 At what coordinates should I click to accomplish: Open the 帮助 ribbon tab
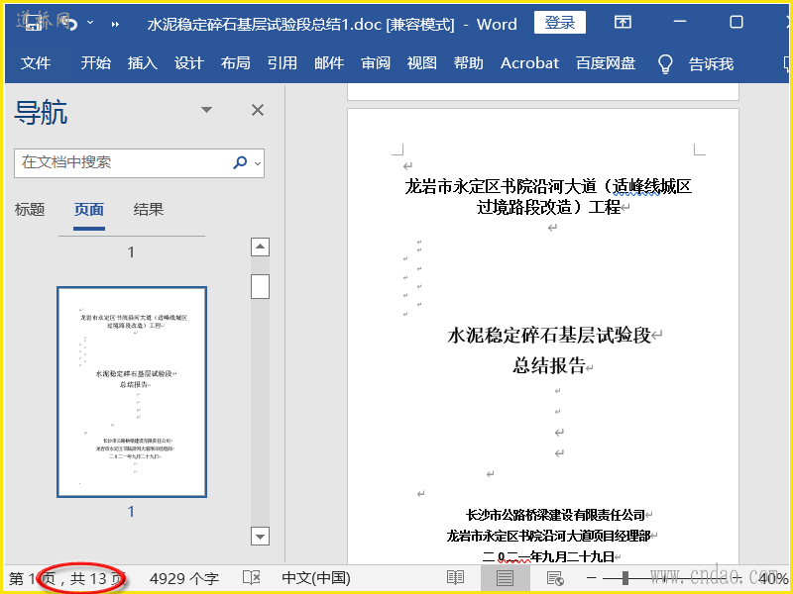pyautogui.click(x=468, y=63)
